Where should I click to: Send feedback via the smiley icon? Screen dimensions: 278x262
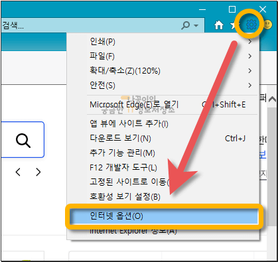tap(268, 25)
